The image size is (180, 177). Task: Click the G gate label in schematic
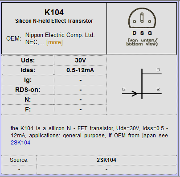click(124, 90)
